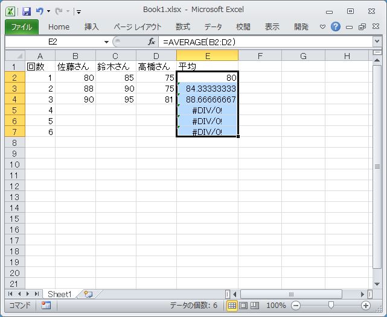Open the ページ レイアウト tab
387x317 pixels.
pos(138,27)
